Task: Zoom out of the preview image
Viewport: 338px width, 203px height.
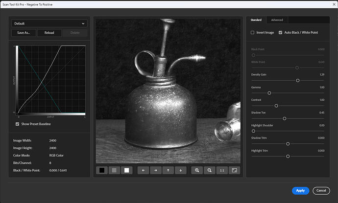Action: (209, 170)
